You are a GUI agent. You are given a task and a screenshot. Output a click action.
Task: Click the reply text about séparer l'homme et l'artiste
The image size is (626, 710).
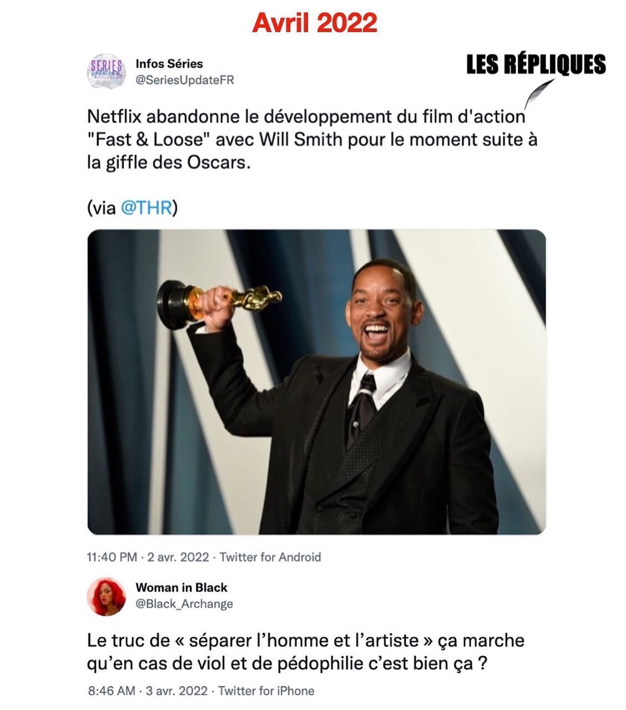pyautogui.click(x=306, y=652)
